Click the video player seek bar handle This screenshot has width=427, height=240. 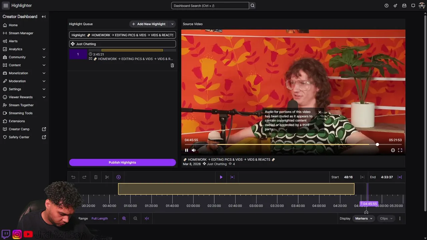point(377,144)
